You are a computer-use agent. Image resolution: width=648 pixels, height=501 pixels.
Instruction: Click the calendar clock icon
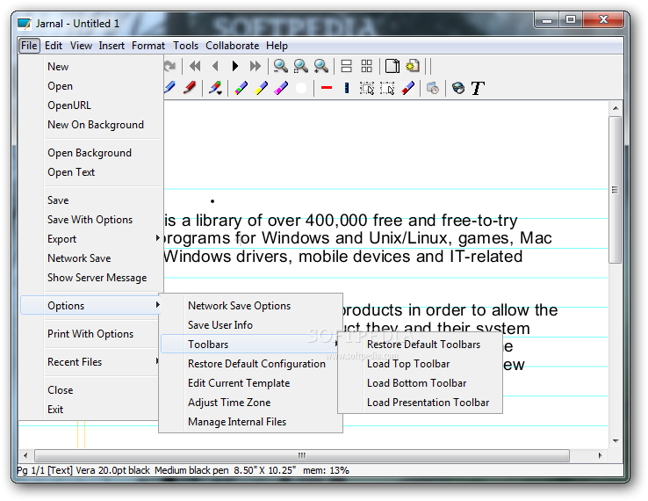click(433, 88)
